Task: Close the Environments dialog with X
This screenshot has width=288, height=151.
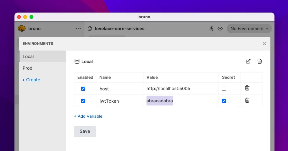Action: pyautogui.click(x=264, y=44)
